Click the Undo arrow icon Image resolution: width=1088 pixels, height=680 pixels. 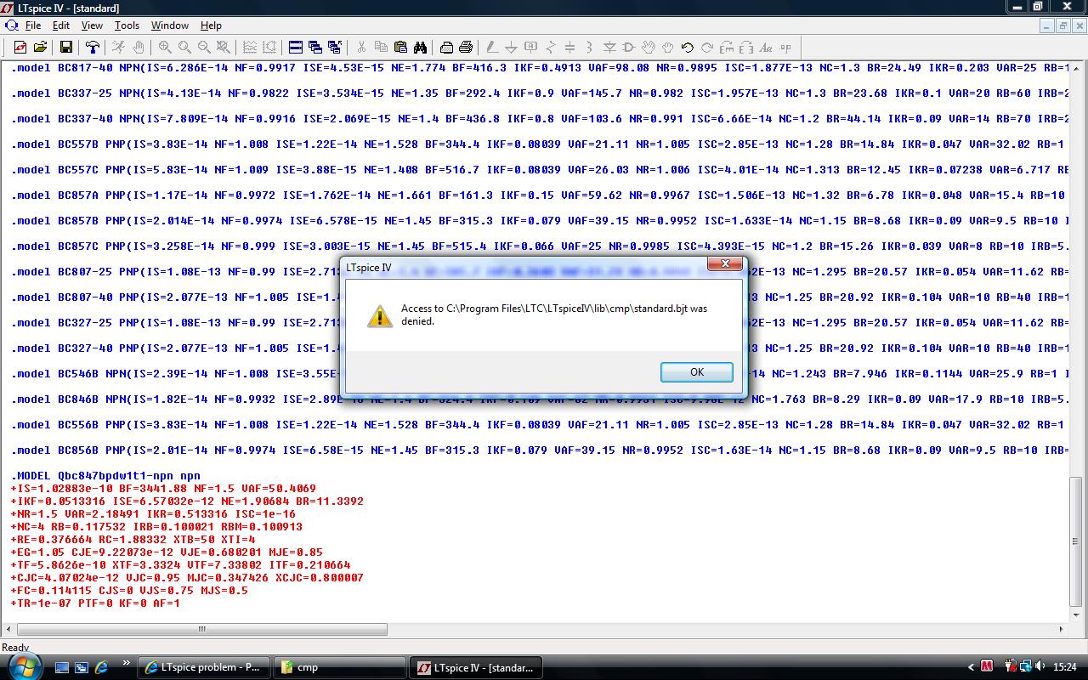(x=688, y=48)
